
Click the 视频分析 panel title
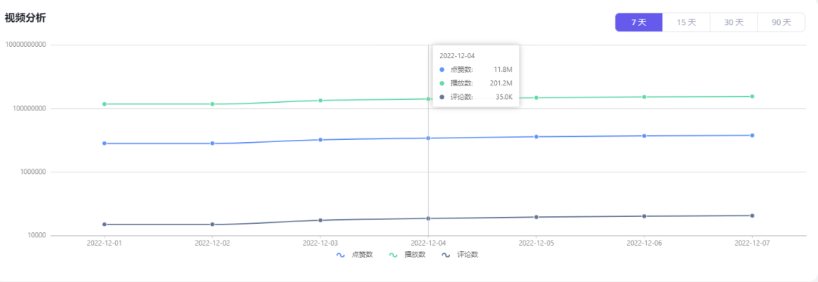coord(26,18)
